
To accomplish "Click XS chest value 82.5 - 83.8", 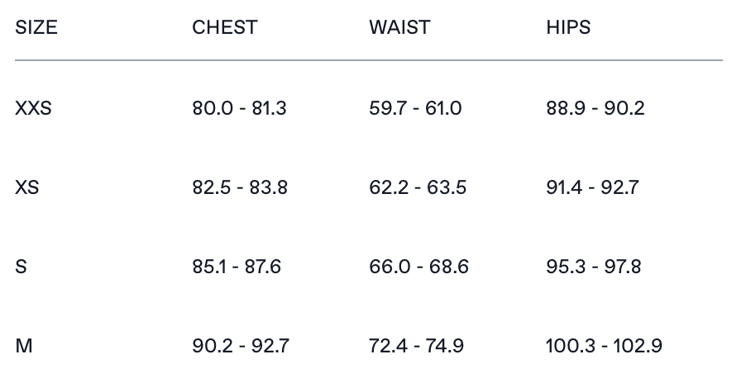I will tap(240, 187).
